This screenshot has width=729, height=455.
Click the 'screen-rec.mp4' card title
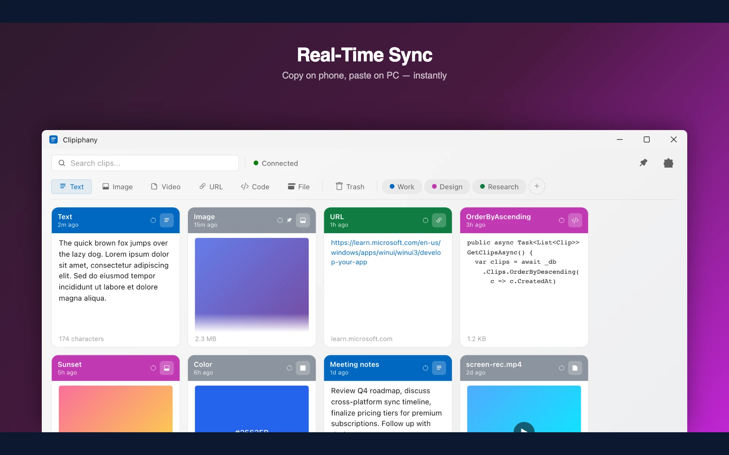pyautogui.click(x=494, y=364)
